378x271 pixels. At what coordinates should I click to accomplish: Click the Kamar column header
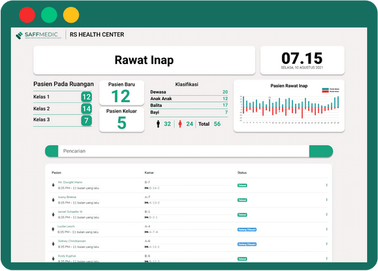[149, 172]
